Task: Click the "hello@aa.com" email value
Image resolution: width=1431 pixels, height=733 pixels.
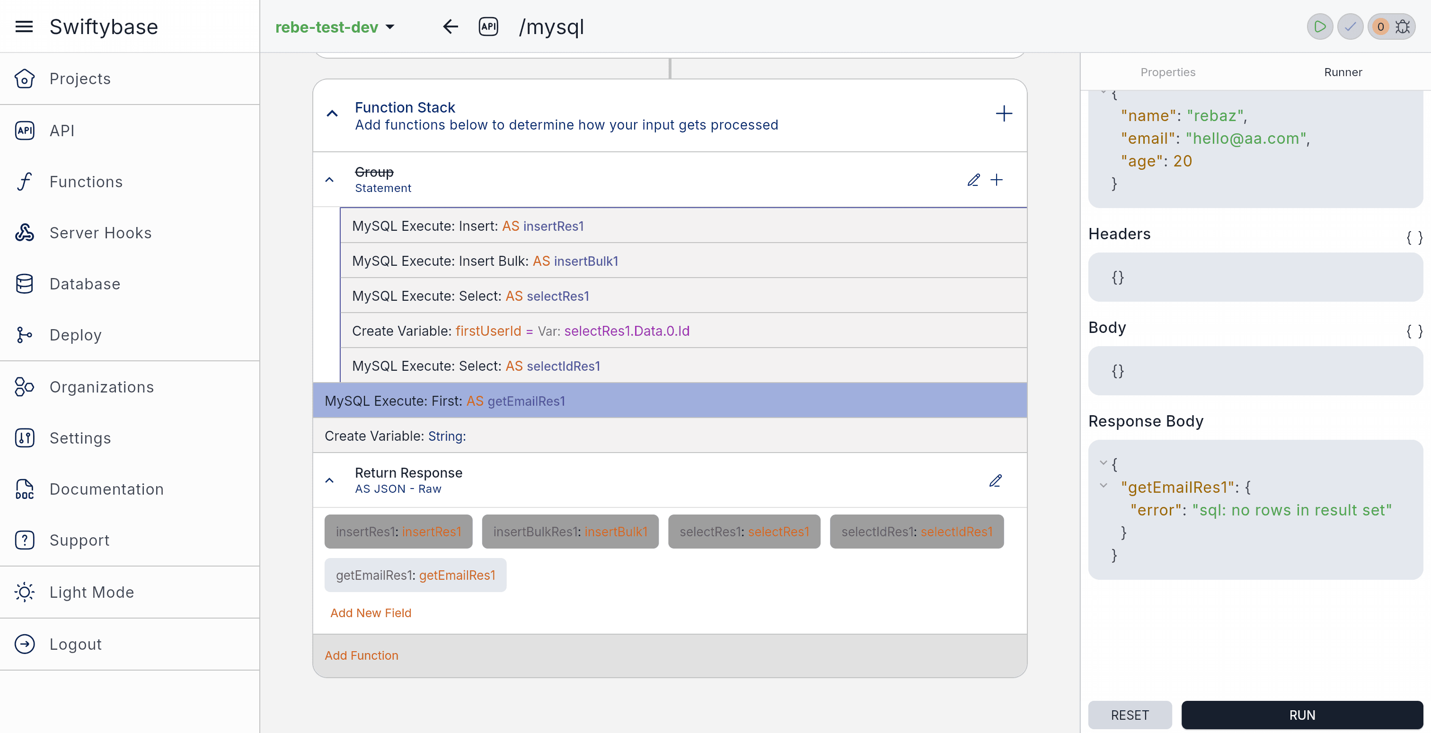Action: (x=1245, y=138)
